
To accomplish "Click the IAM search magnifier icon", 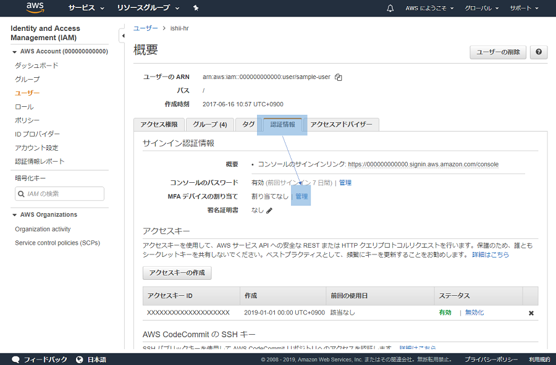I will tap(21, 194).
